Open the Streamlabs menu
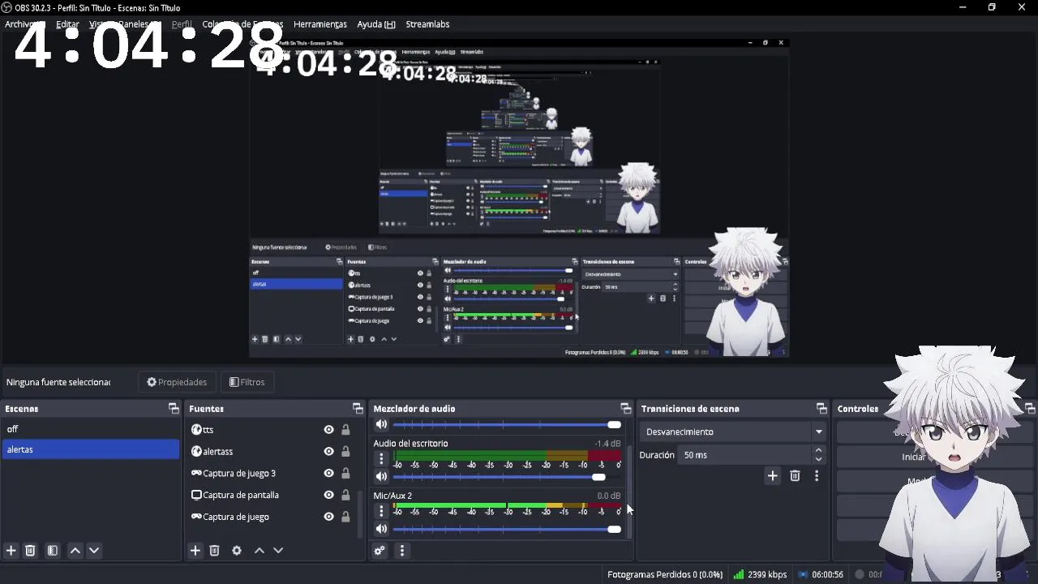 click(427, 24)
